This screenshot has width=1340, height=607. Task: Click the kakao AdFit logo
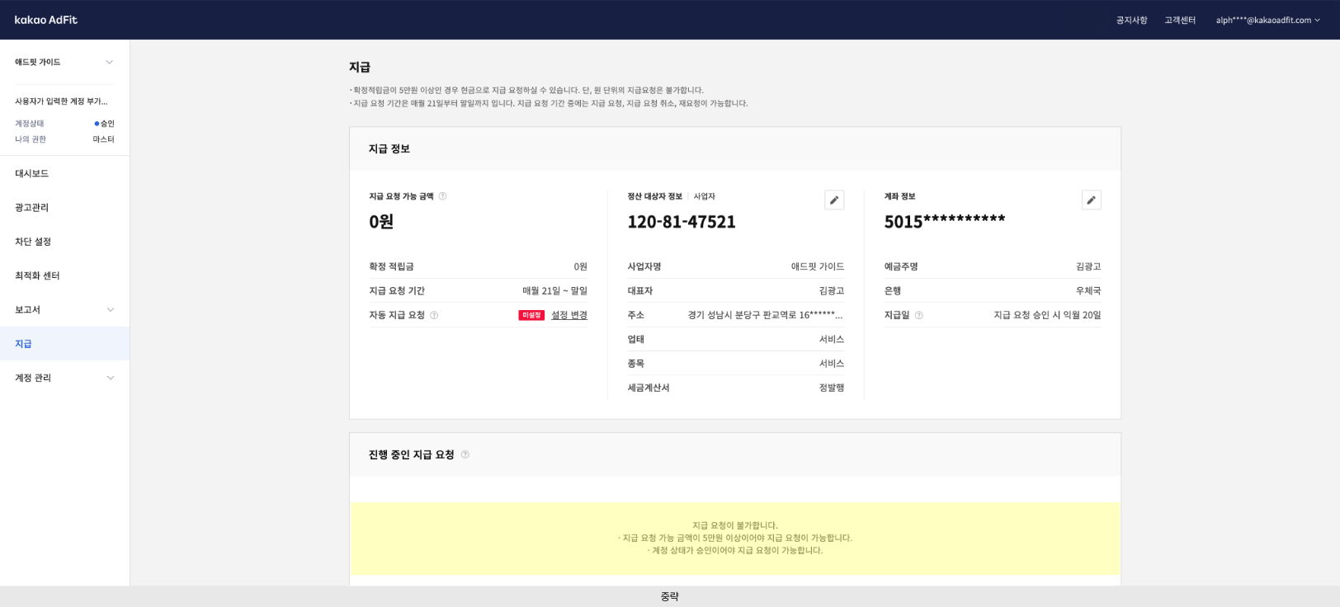pos(45,20)
